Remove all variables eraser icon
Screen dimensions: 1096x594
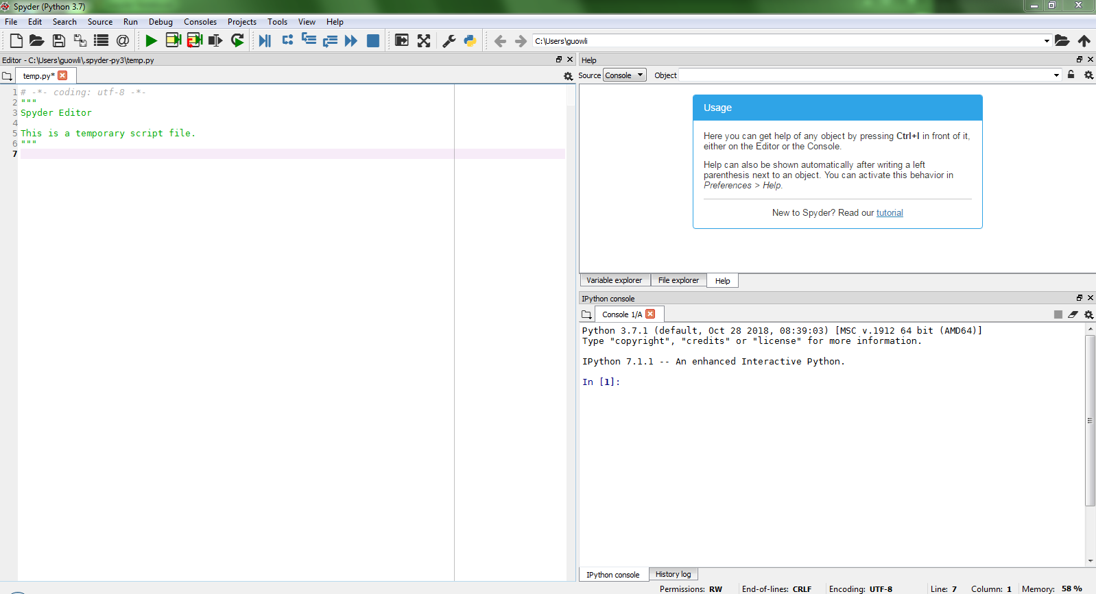pyautogui.click(x=1073, y=314)
